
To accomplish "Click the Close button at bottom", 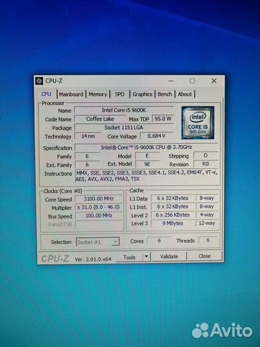I will [205, 256].
